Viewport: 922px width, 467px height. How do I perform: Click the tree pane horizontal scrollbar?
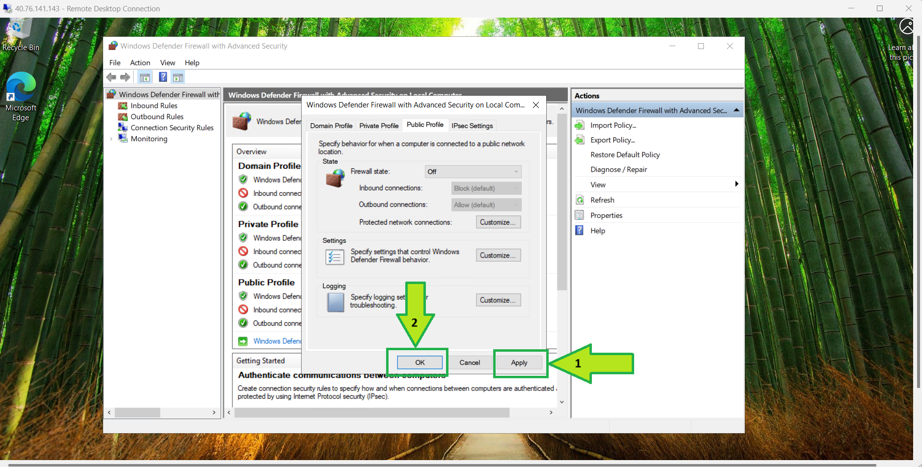(x=138, y=413)
